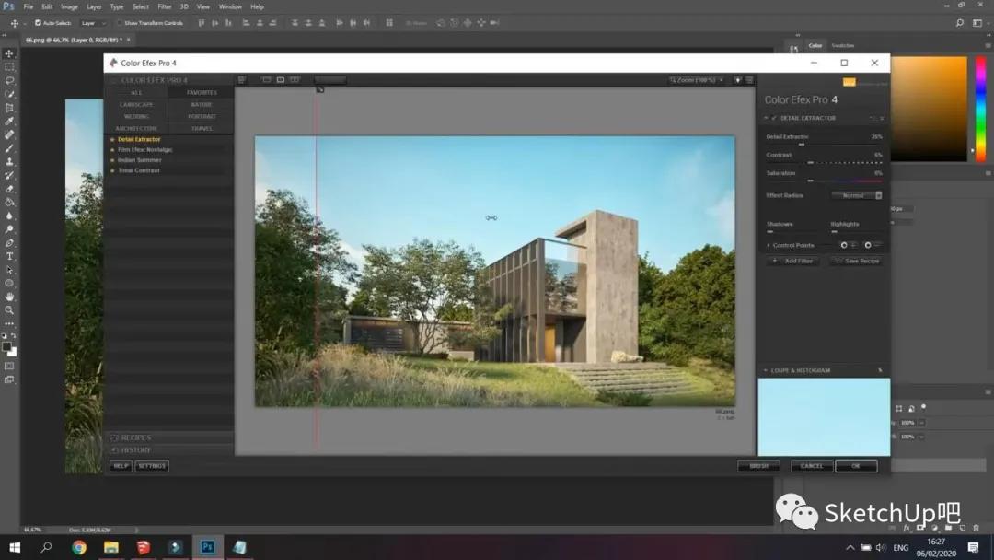Screen dimensions: 994x560
Task: Select the Indian Summer filter
Action: point(139,160)
